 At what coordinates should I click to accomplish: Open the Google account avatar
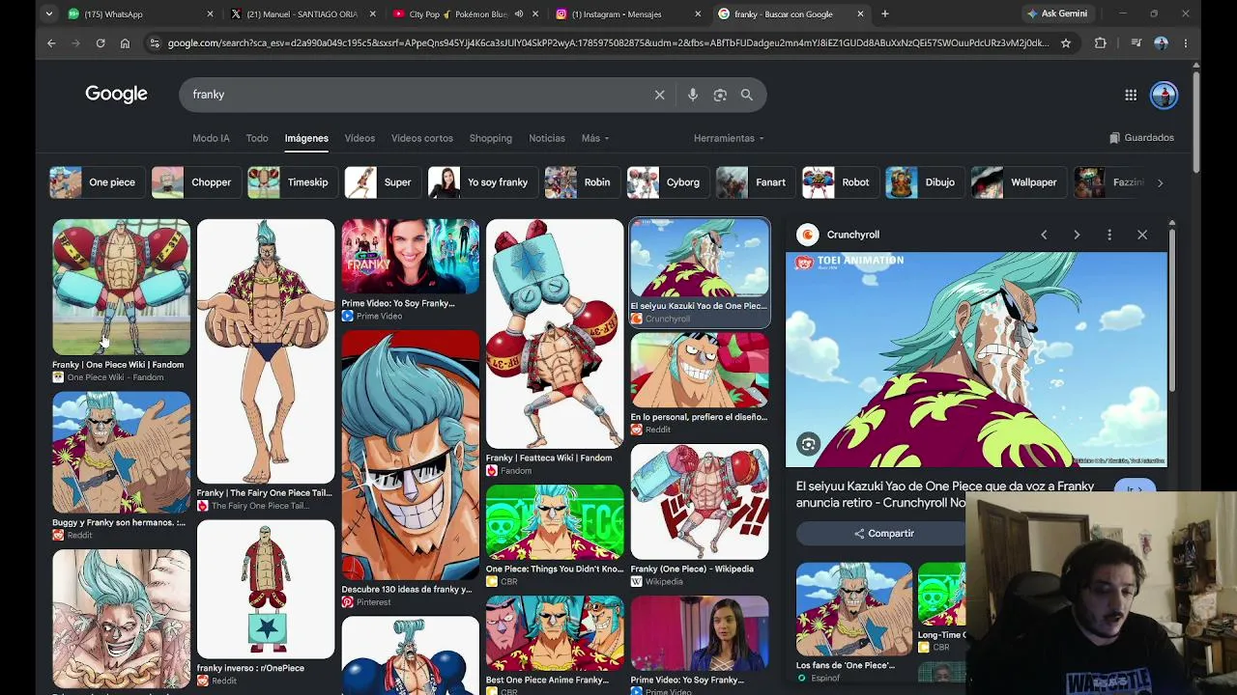[x=1164, y=95]
